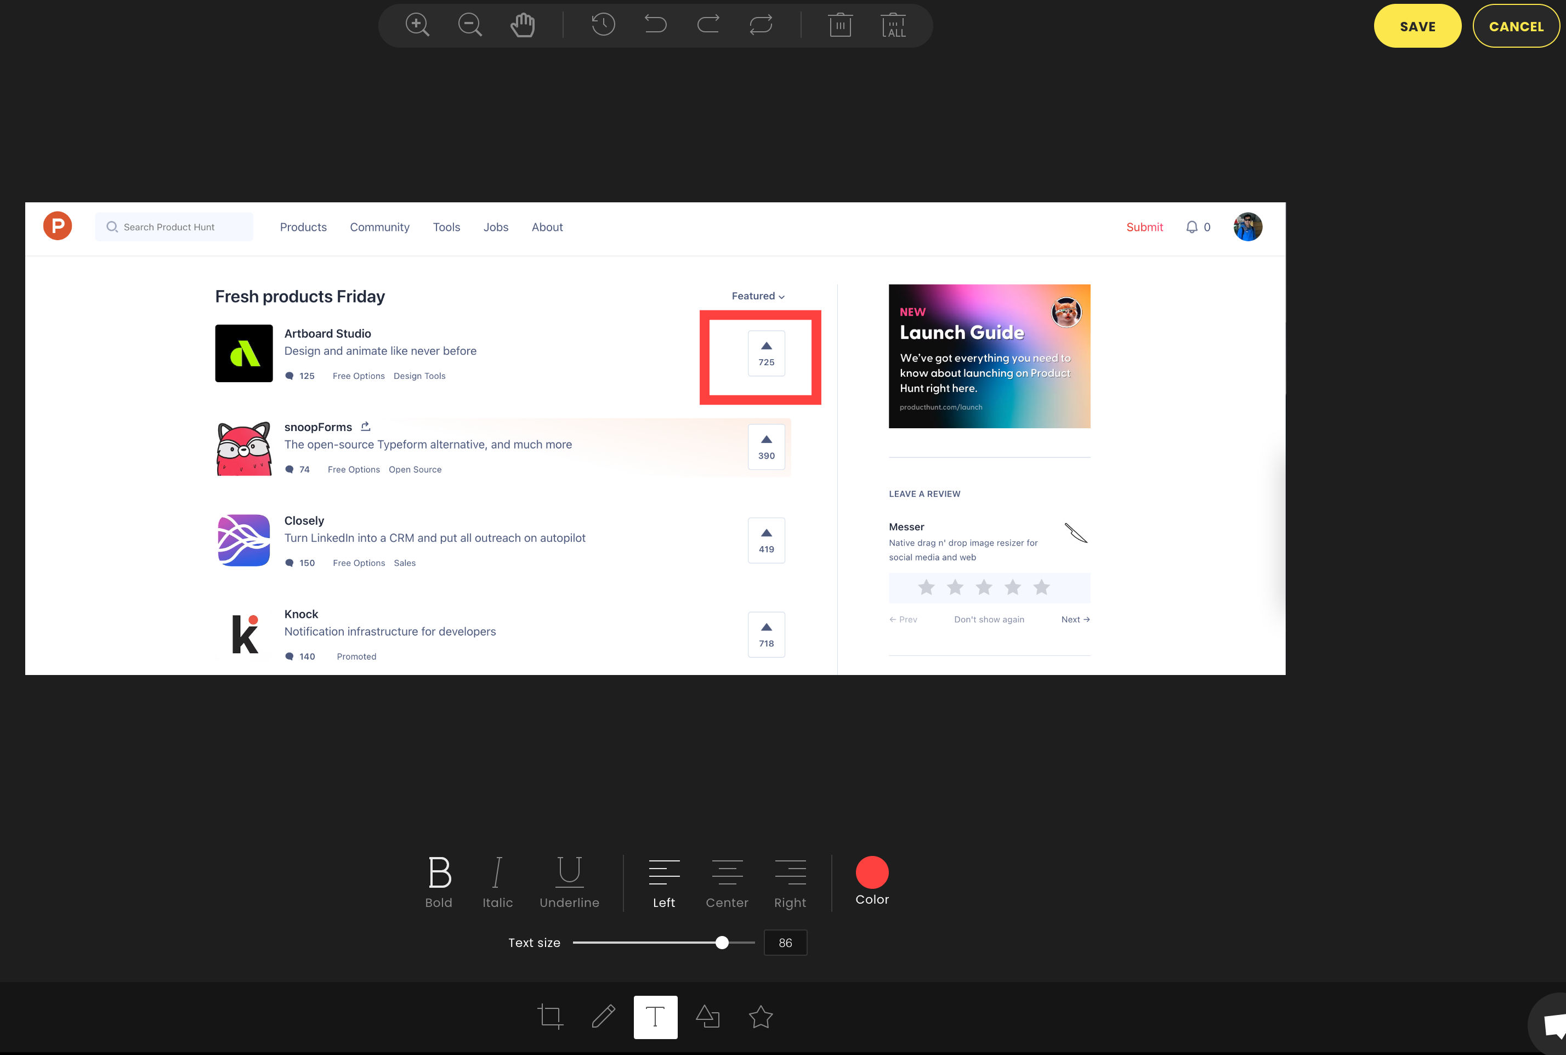Undo the last edit

pyautogui.click(x=655, y=25)
